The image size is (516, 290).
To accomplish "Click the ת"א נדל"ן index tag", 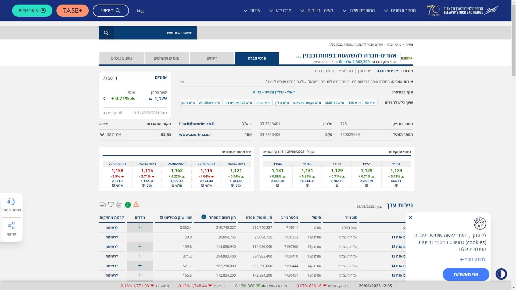I will coord(282,103).
